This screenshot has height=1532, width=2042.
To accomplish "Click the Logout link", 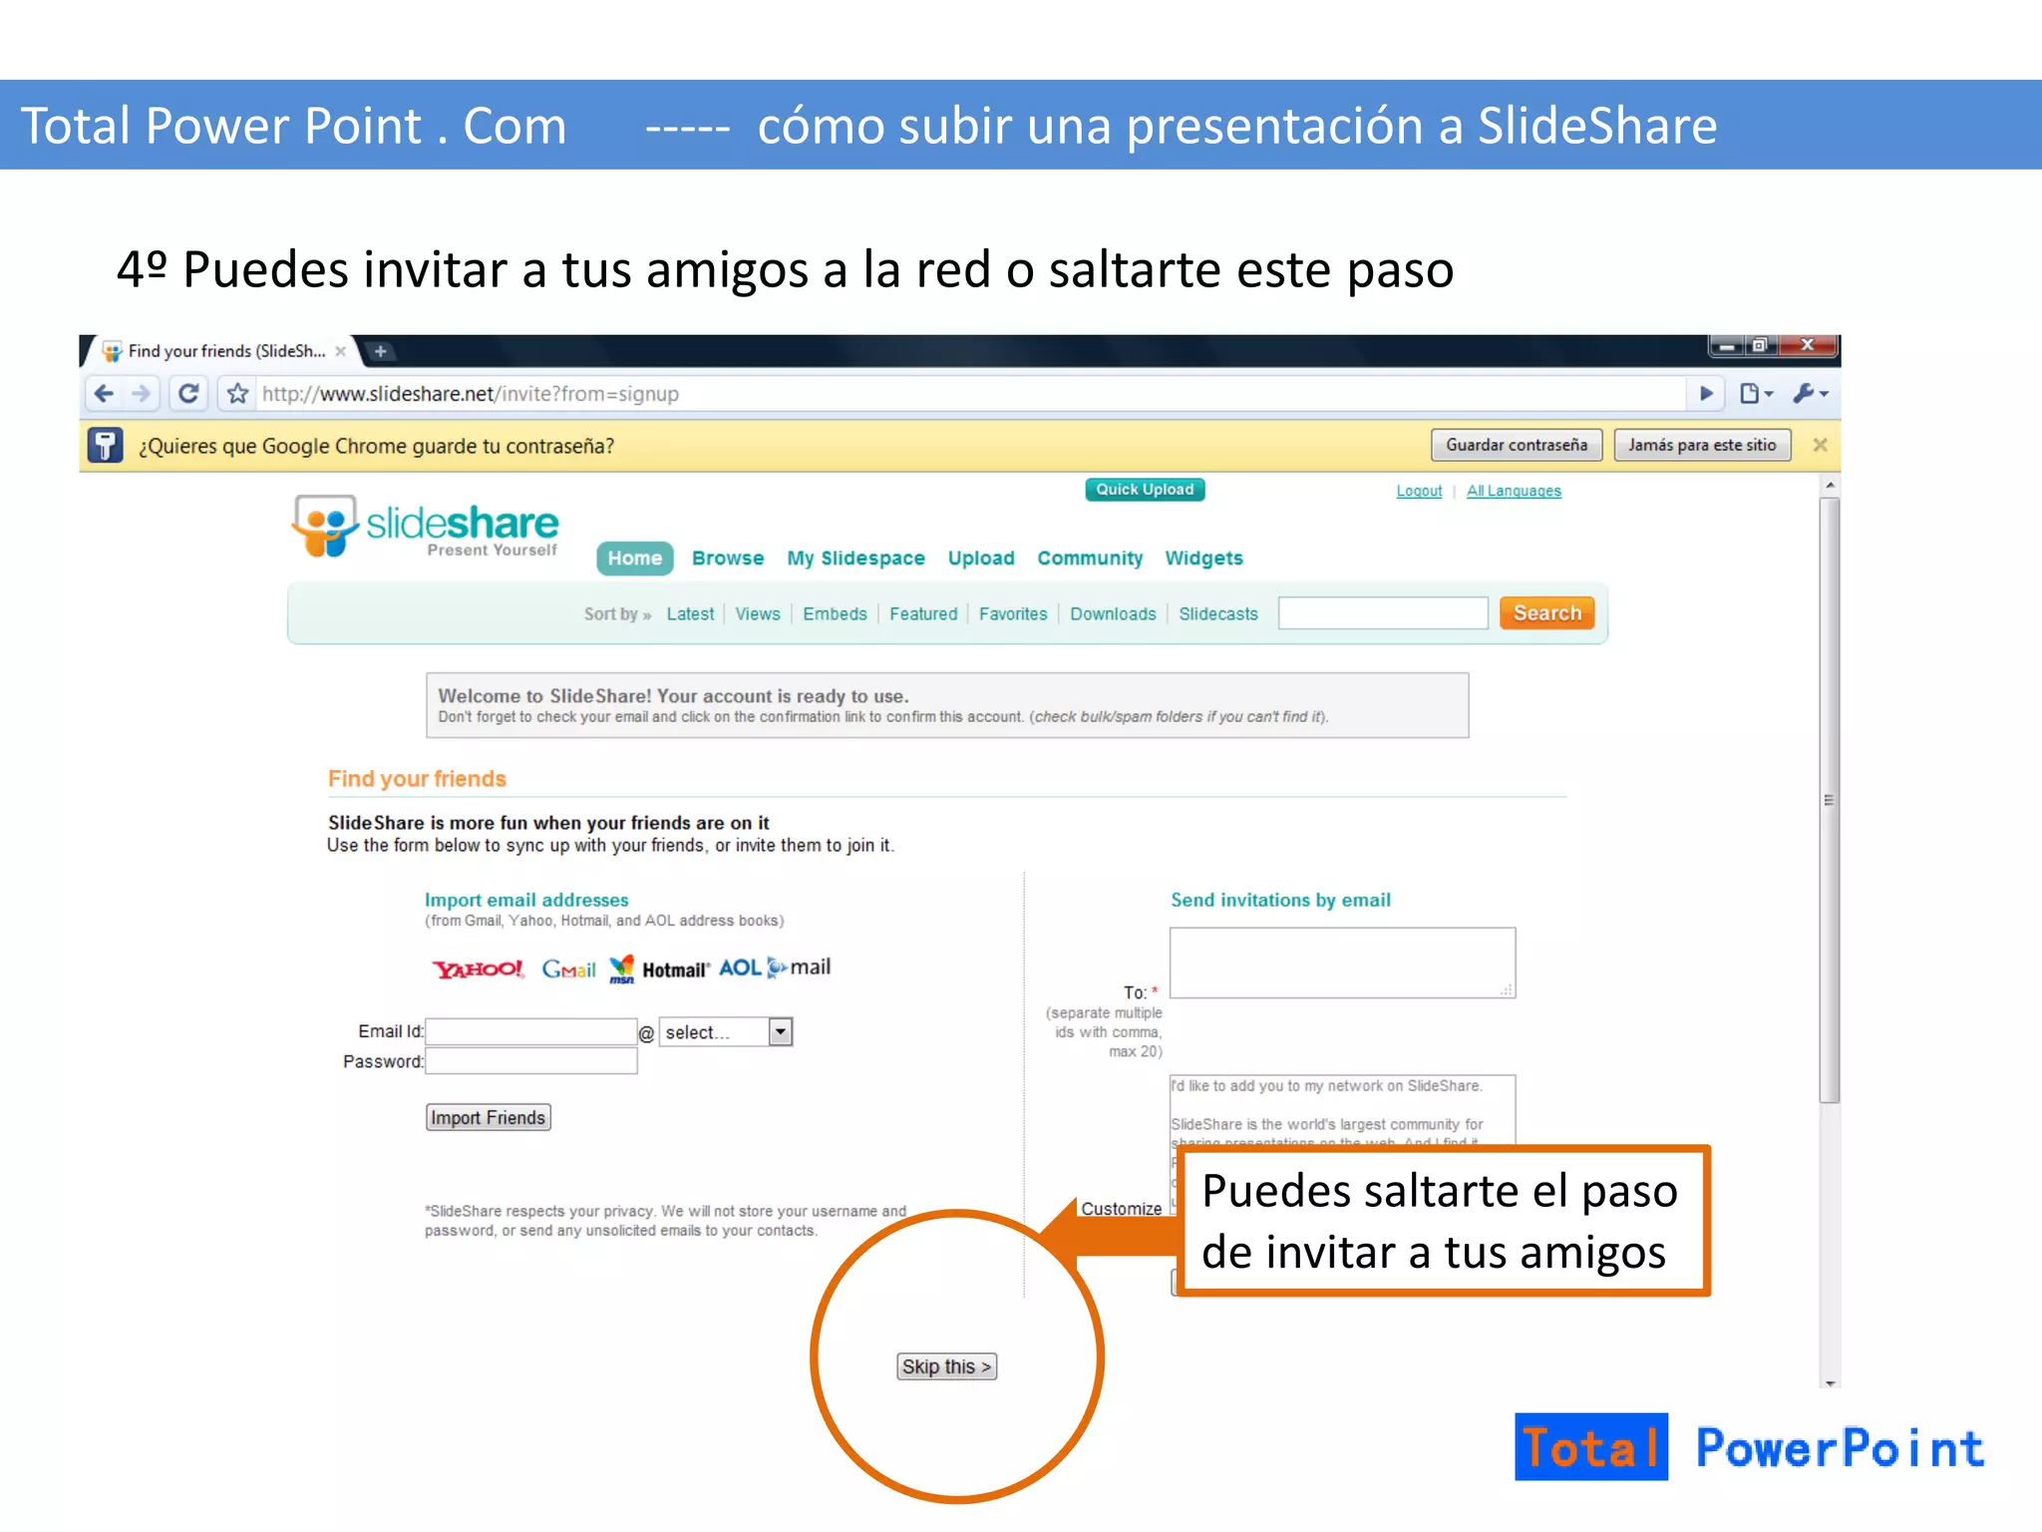I will pyautogui.click(x=1419, y=491).
